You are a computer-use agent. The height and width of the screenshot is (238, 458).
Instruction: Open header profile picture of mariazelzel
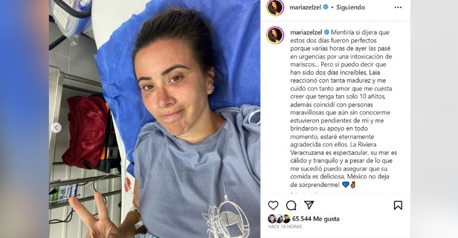click(x=275, y=8)
